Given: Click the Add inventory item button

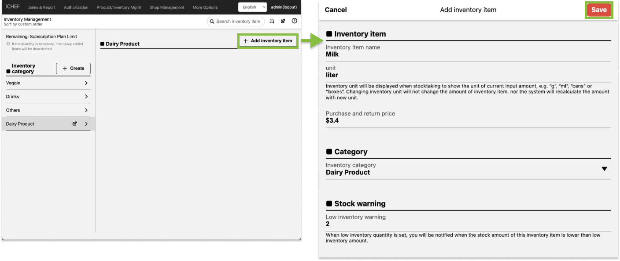Looking at the screenshot, I should pyautogui.click(x=268, y=41).
